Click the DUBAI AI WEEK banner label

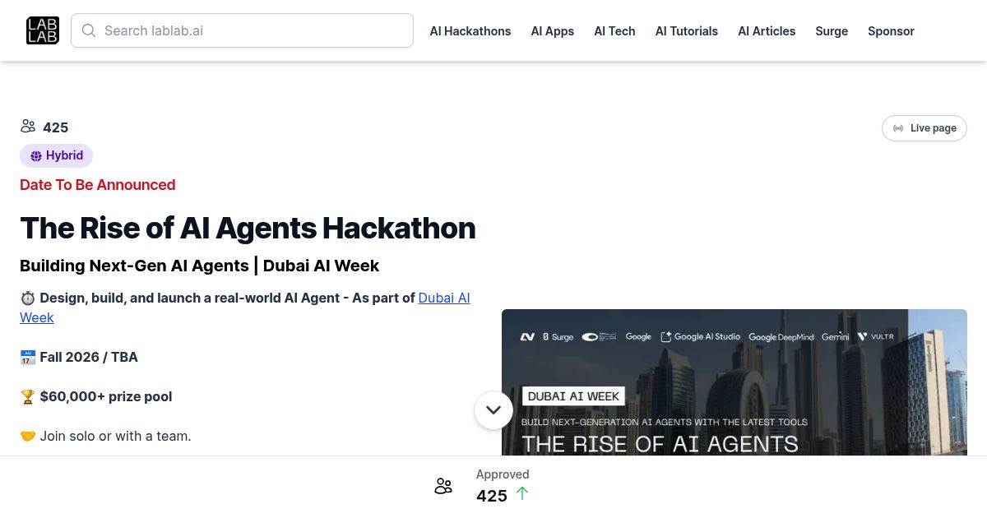[x=573, y=395]
